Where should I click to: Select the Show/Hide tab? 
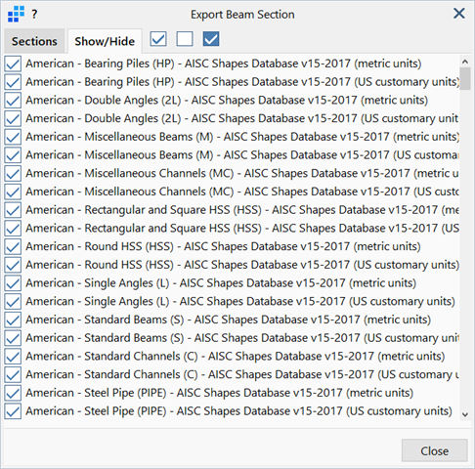[x=105, y=41]
